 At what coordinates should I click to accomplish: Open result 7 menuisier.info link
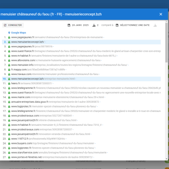(69, 65)
